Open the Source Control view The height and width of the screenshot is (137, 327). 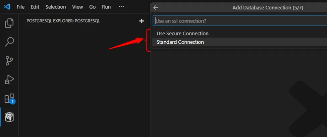(9, 61)
